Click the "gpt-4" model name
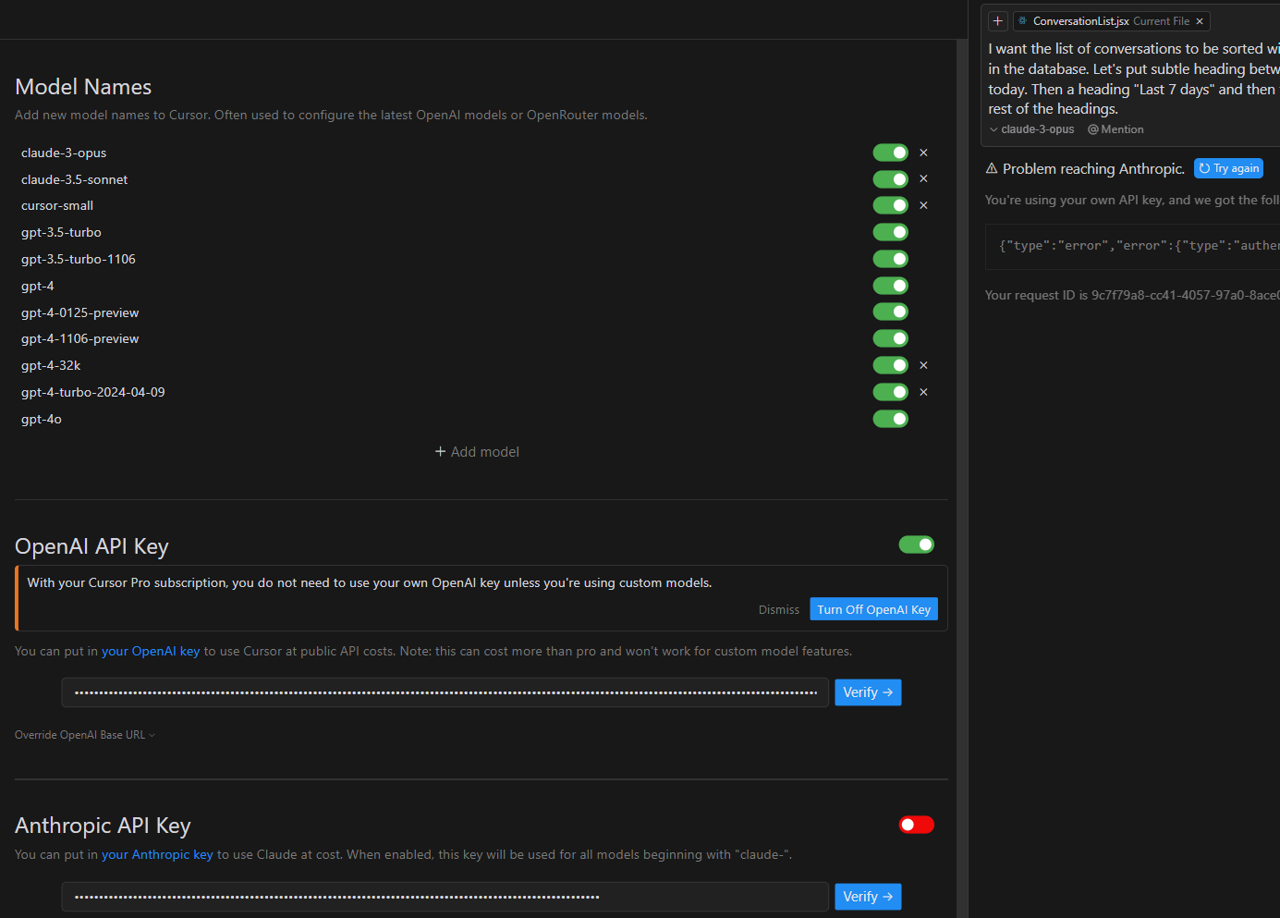Image resolution: width=1280 pixels, height=918 pixels. [38, 286]
